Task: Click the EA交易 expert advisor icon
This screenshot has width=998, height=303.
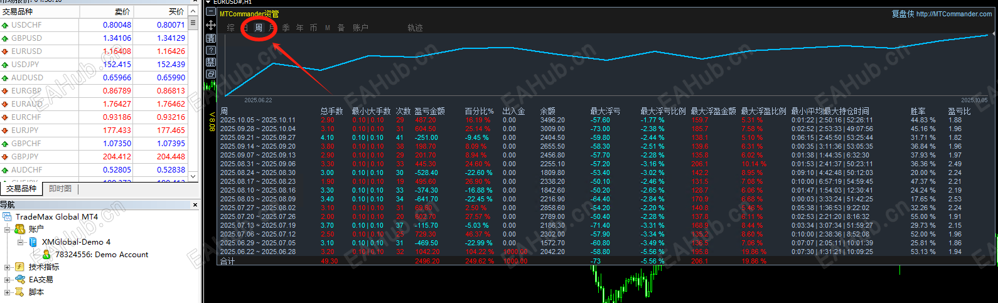Action: click(20, 279)
